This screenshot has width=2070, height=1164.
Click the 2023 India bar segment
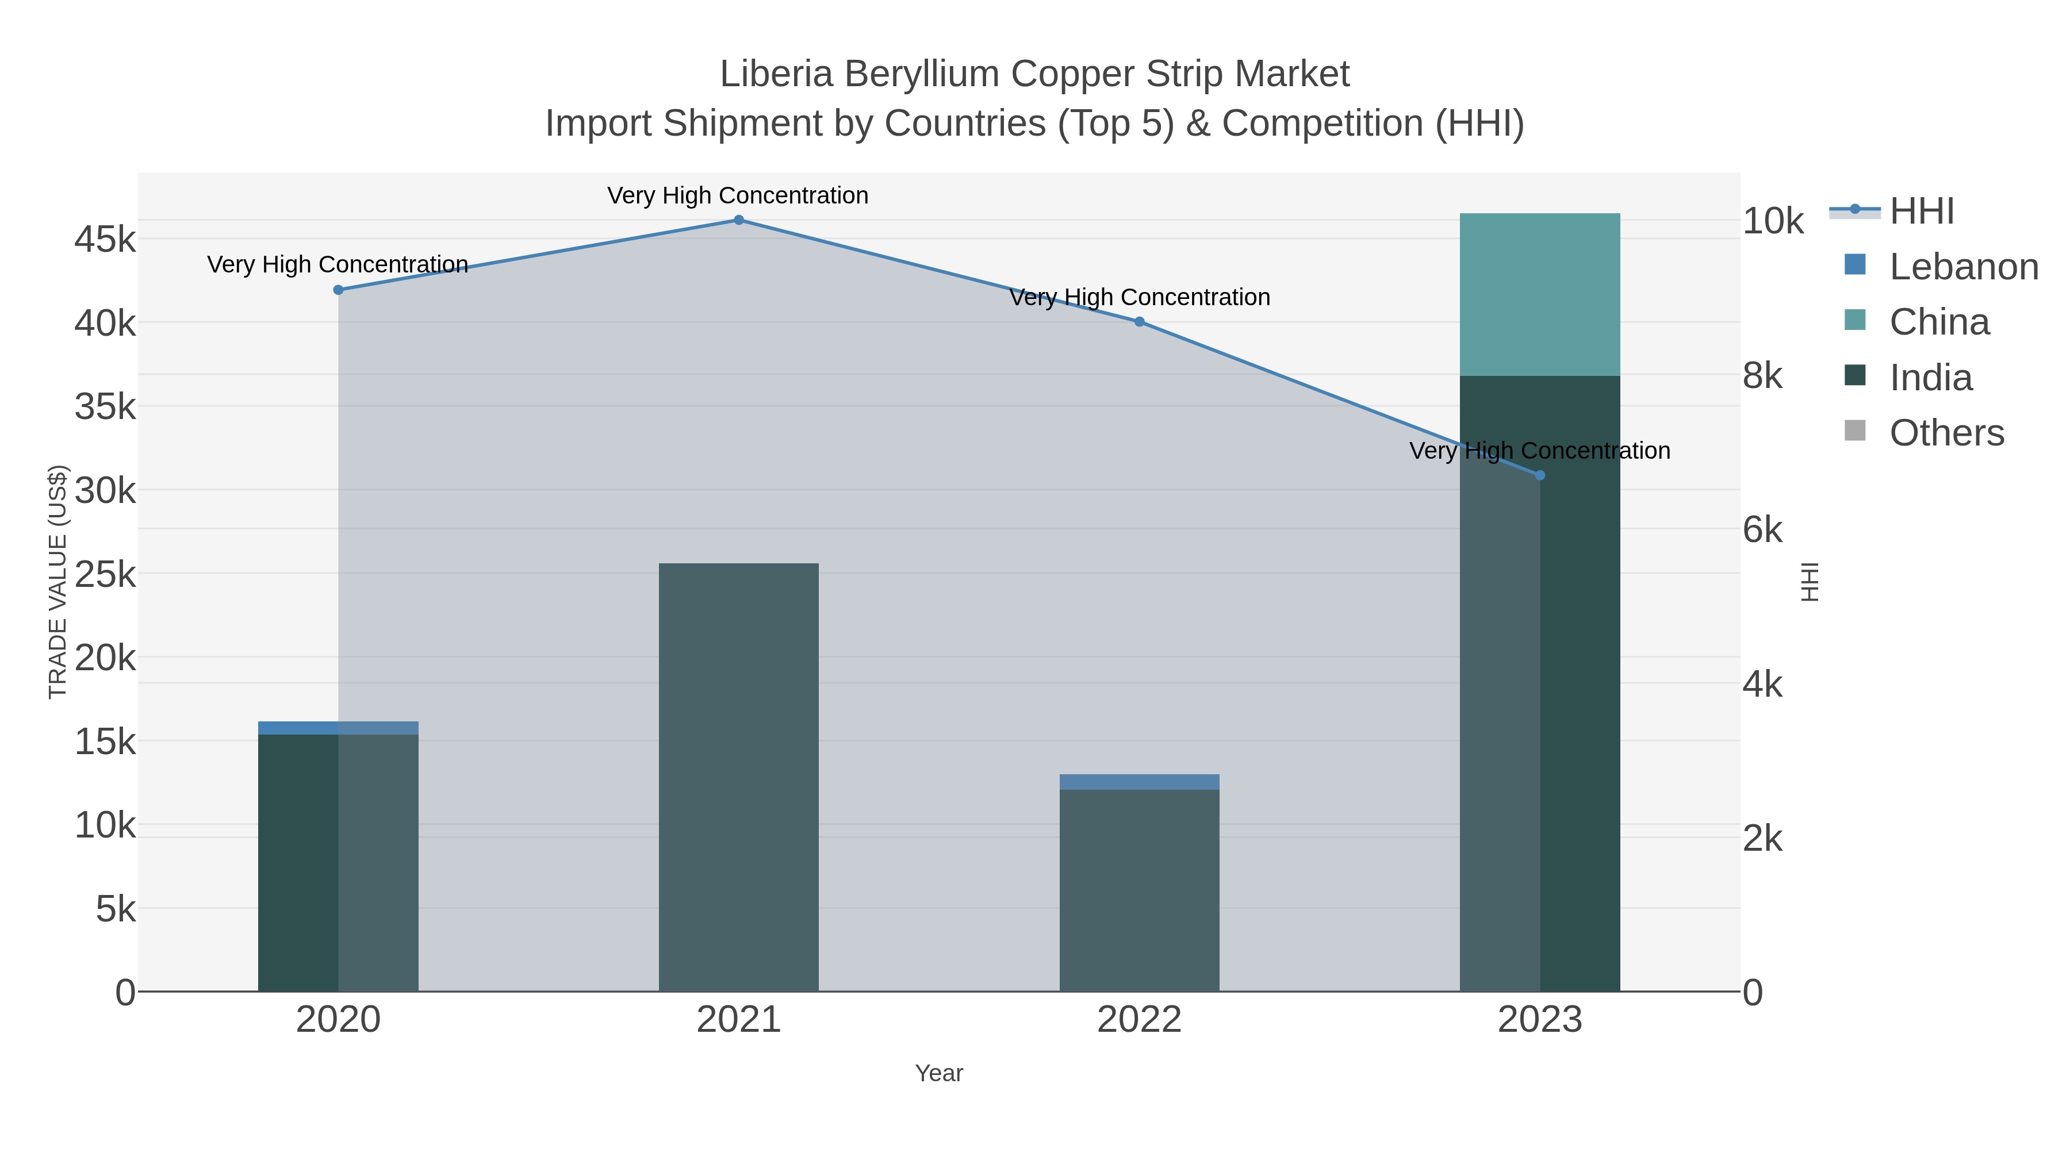pyautogui.click(x=1540, y=683)
